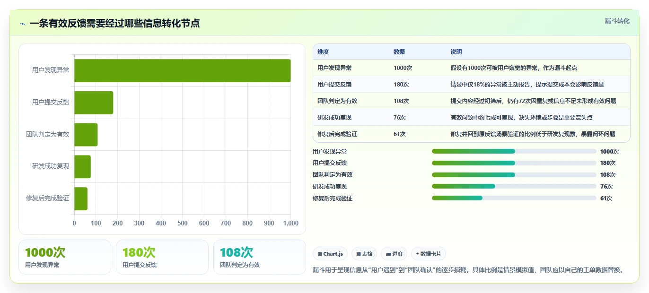Click table data cell 1000次

pos(403,68)
